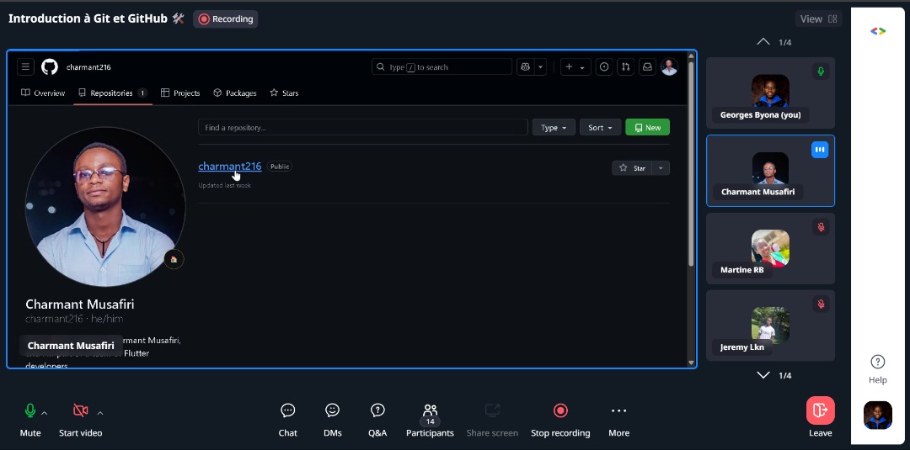Click the status emoji badge on avatar
Screen dimensions: 910x450
(174, 259)
